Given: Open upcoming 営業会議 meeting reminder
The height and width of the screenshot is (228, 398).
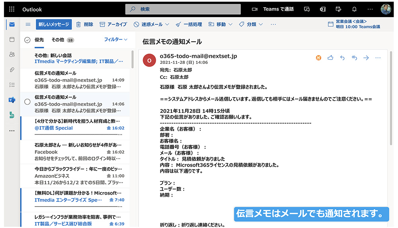Looking at the screenshot, I should [354, 24].
